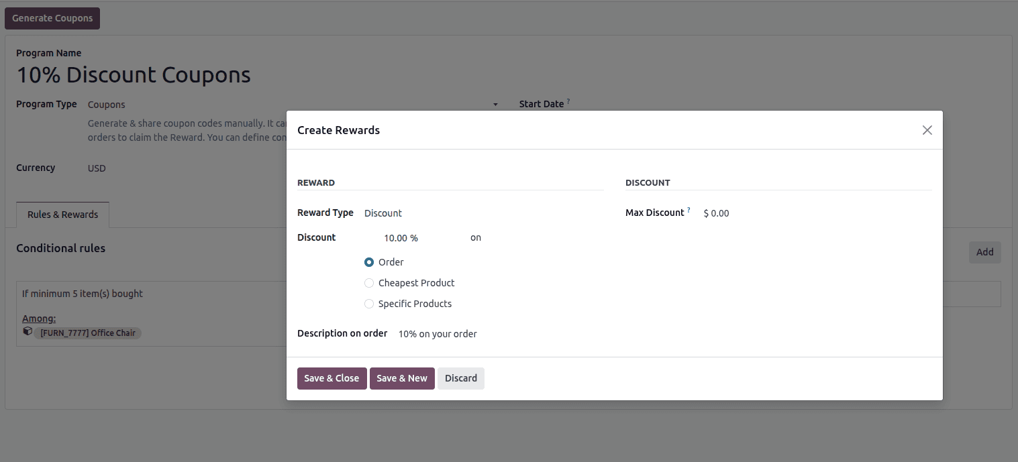This screenshot has width=1018, height=462.
Task: Click Save & New to add another reward
Action: [402, 378]
